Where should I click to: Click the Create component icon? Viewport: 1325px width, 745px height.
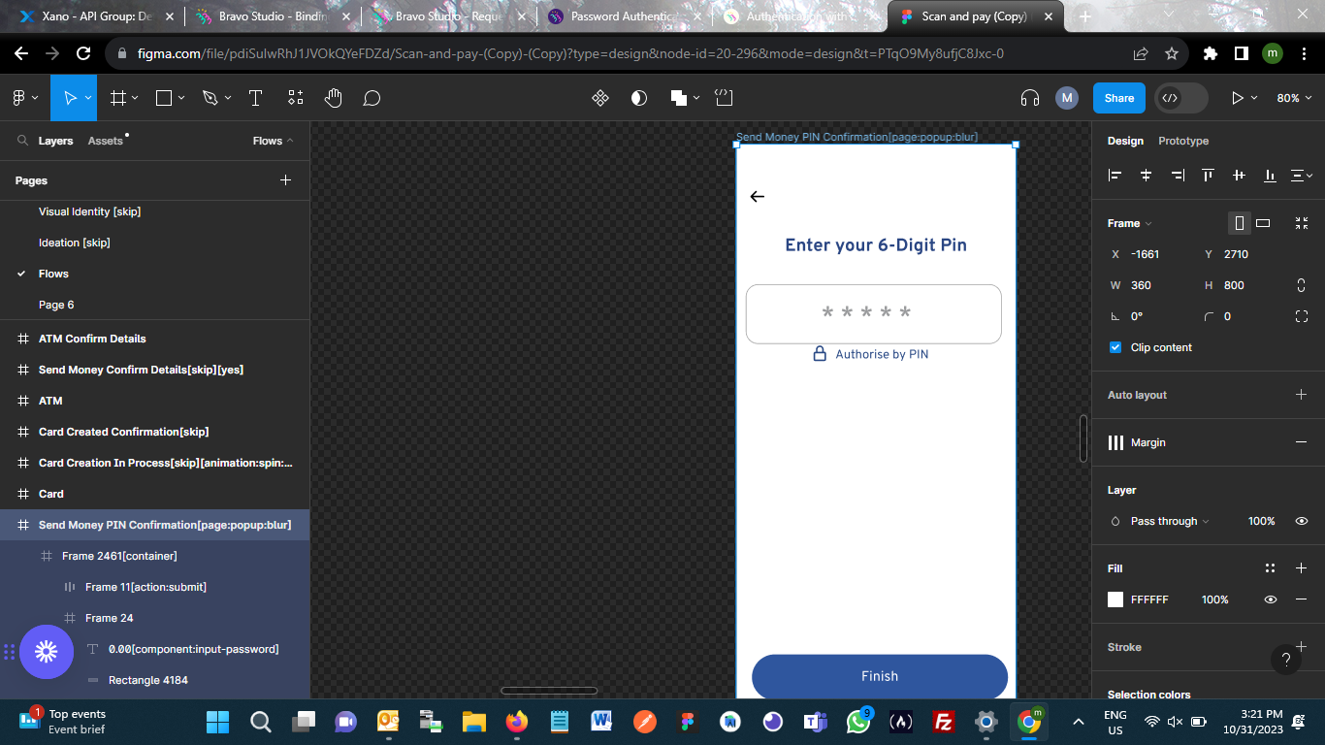[600, 98]
